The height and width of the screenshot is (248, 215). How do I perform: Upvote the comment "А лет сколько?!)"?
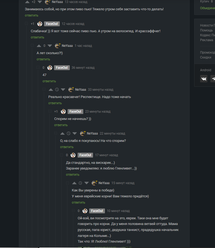click(x=39, y=46)
